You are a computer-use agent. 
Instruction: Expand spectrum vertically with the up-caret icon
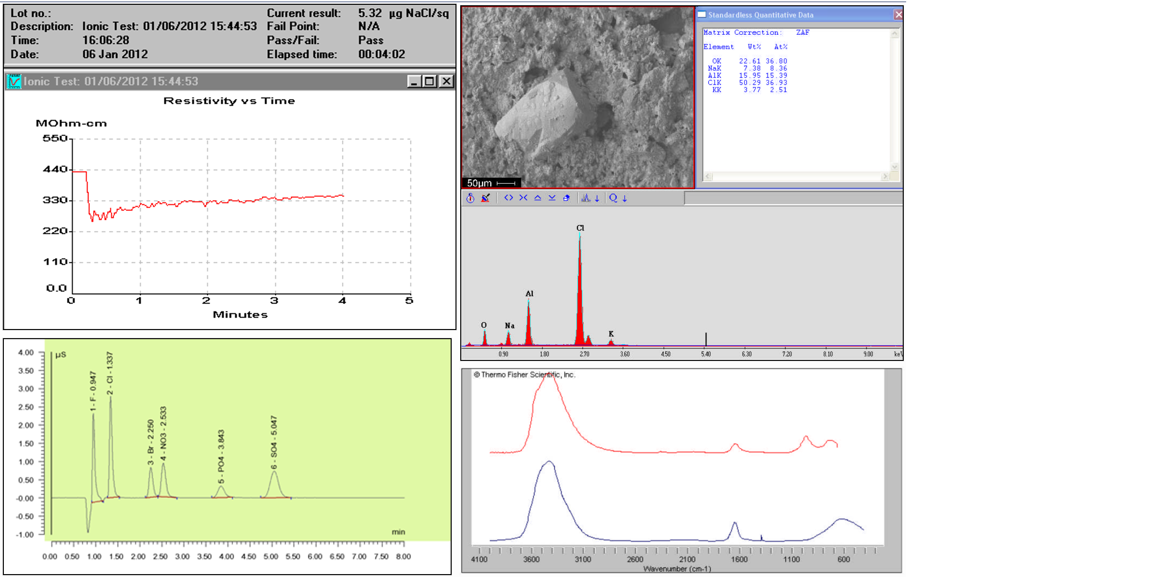click(538, 198)
